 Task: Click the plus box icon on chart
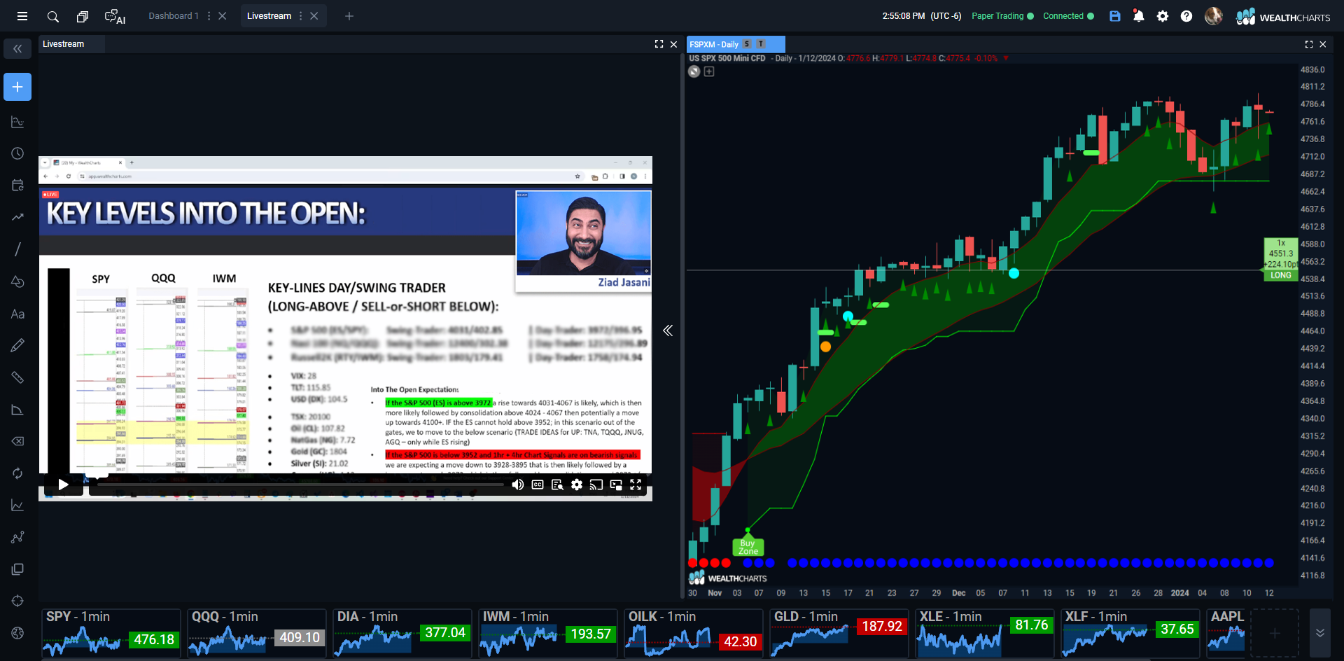(x=709, y=71)
